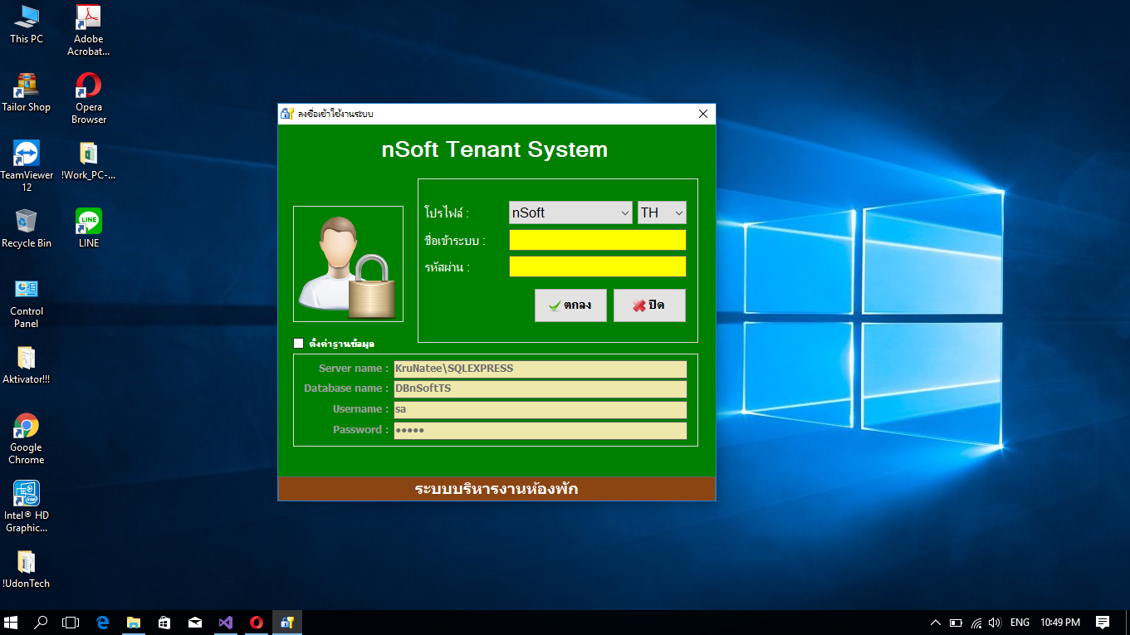Open the TH language dropdown
This screenshot has width=1130, height=635.
662,212
